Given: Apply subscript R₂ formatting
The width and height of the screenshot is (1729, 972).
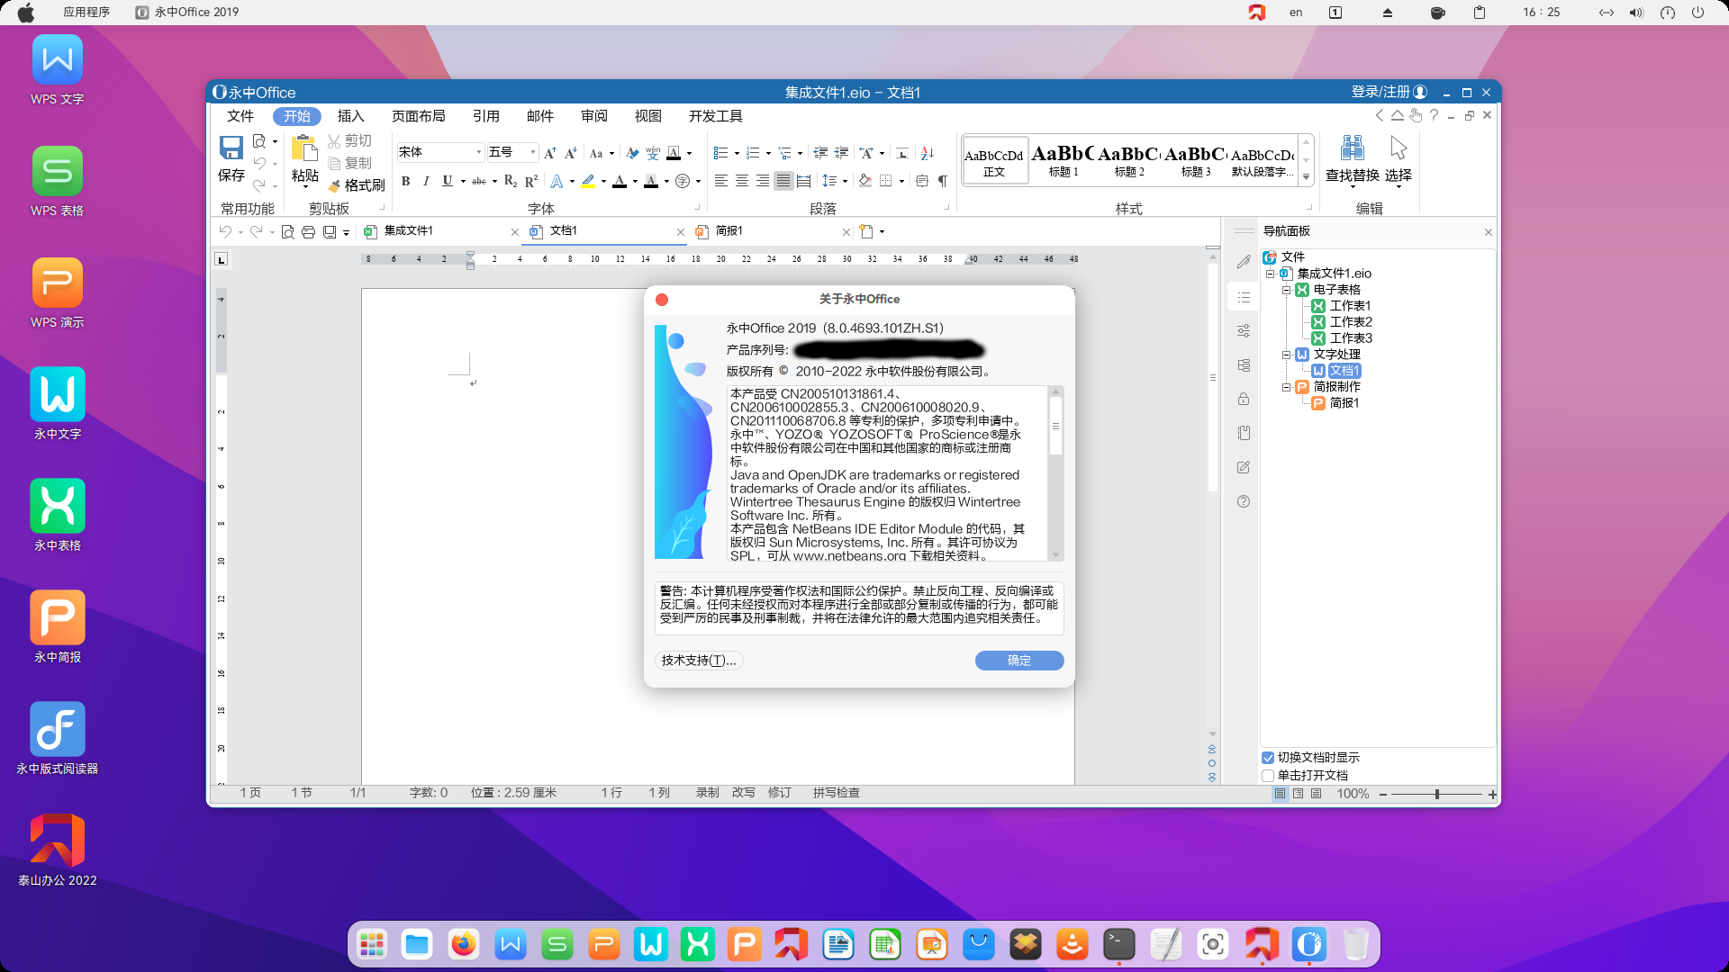Looking at the screenshot, I should click(511, 181).
